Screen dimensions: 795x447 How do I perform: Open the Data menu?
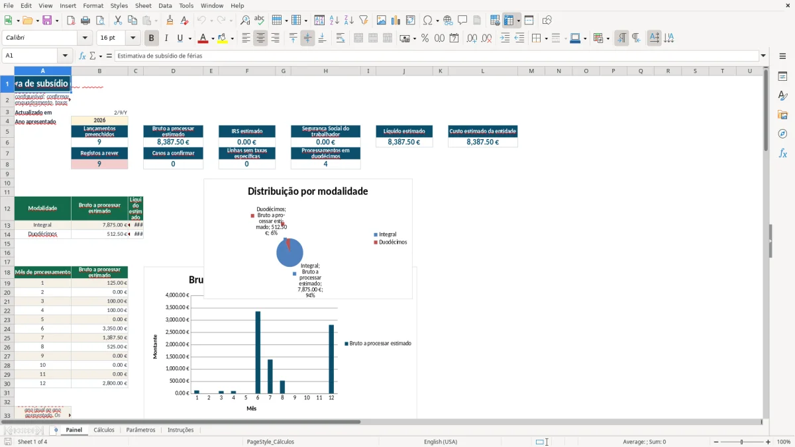[x=165, y=5]
